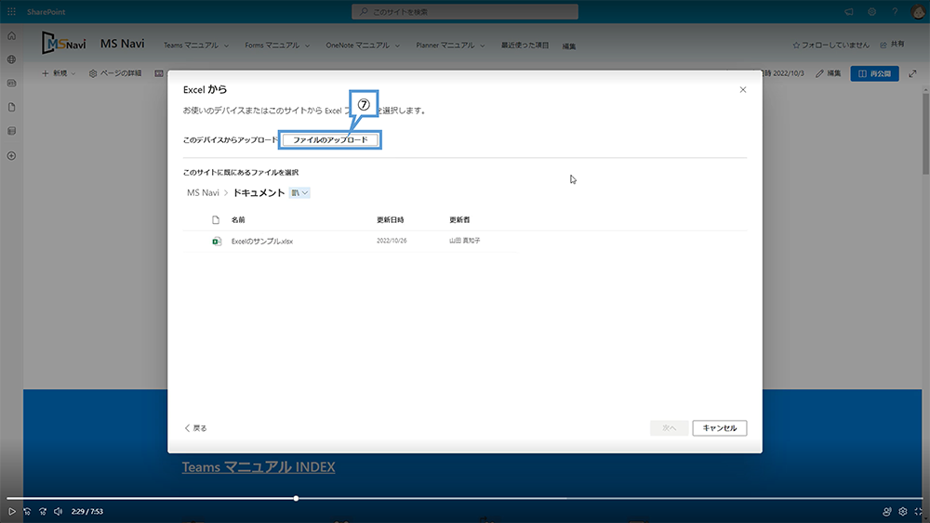
Task: Open the globe sites icon in left rail
Action: (11, 59)
